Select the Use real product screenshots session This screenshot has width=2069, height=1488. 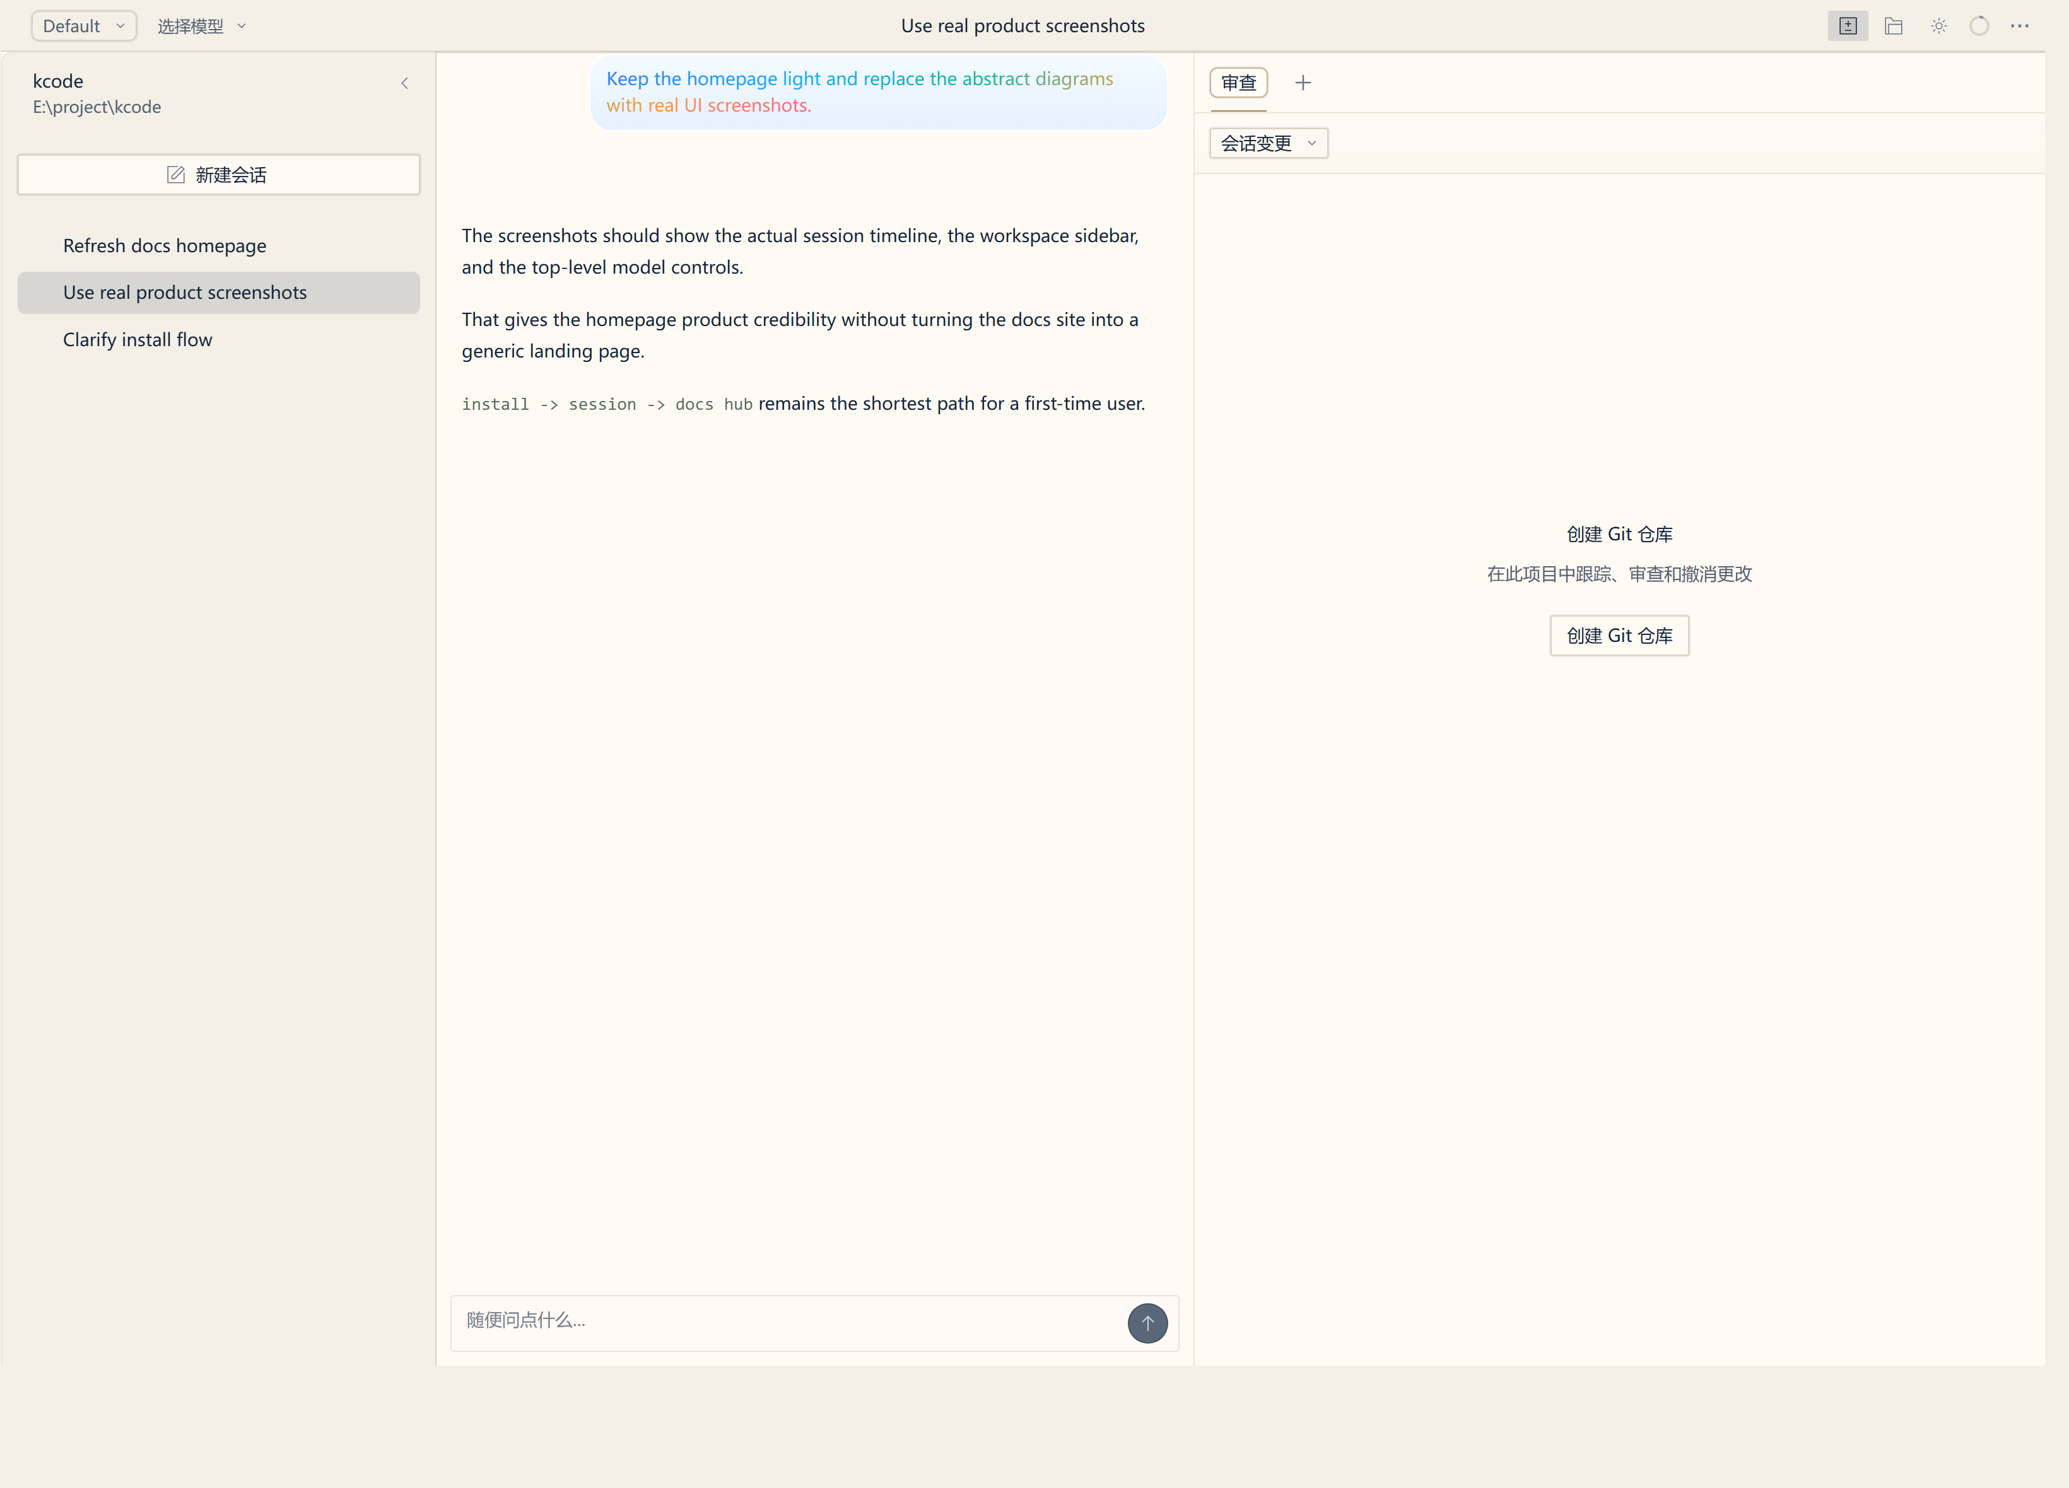tap(184, 292)
